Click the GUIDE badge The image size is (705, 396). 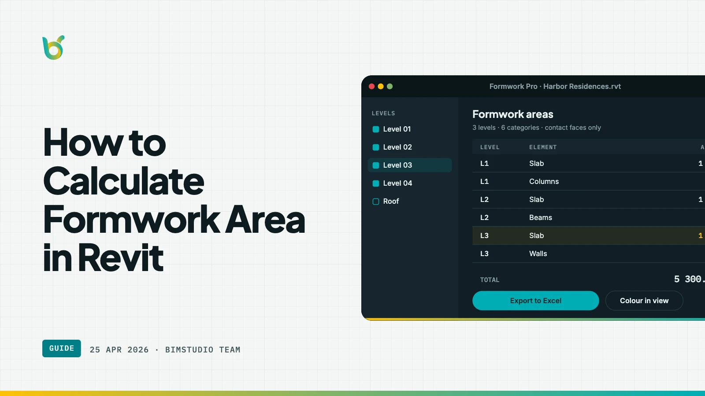click(x=62, y=348)
